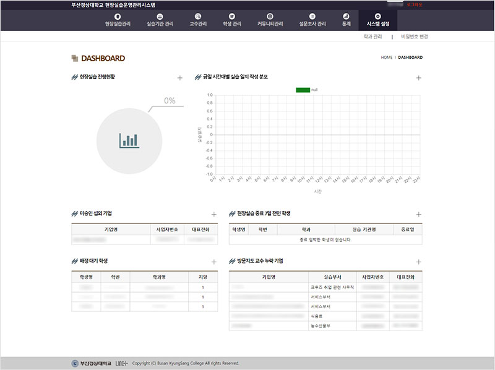The width and height of the screenshot is (495, 370).
Task: Expand 금일 시간대별 실습 일지 chart plus
Action: click(x=419, y=78)
